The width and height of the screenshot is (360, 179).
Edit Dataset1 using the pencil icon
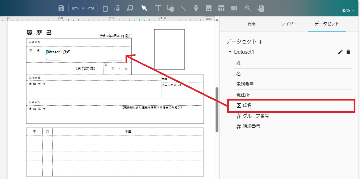click(x=340, y=52)
